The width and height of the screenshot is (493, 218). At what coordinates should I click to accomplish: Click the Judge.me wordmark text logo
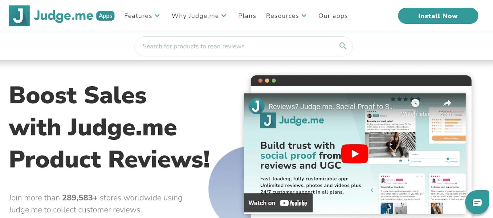(63, 16)
